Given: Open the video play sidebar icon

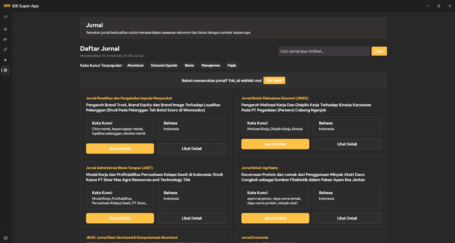Looking at the screenshot, I should pos(5,60).
